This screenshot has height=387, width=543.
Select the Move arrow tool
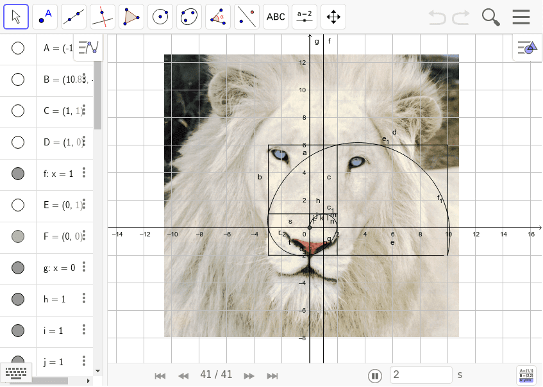16,17
